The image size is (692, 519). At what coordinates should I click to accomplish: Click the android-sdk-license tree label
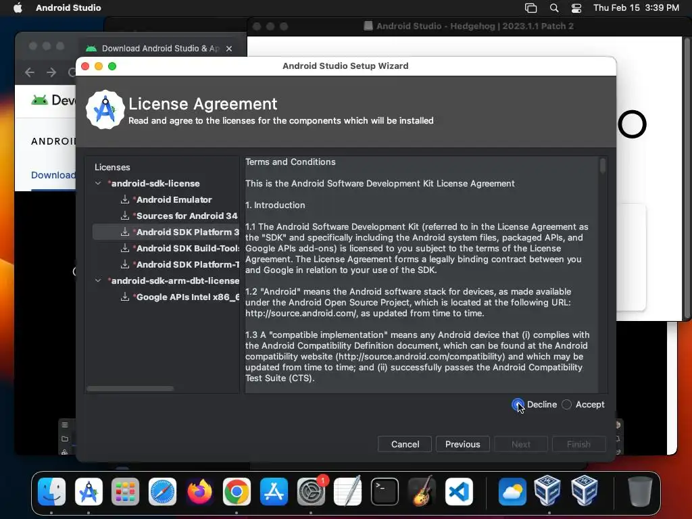coord(155,183)
